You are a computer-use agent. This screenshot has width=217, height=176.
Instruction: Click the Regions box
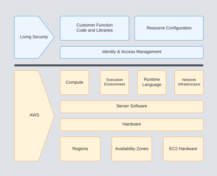80,149
